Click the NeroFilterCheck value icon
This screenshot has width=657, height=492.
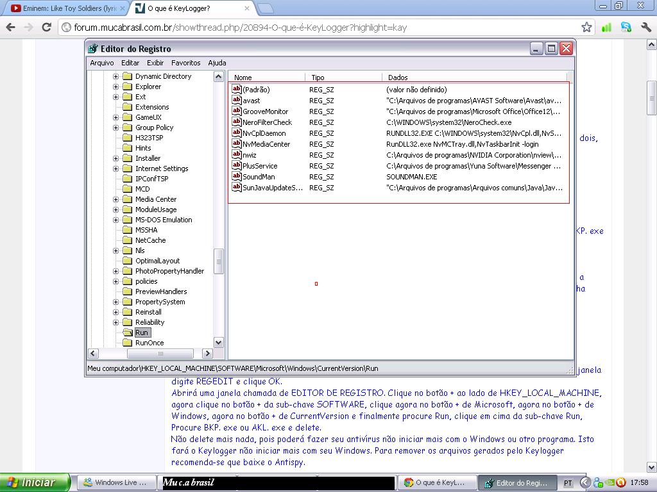[x=236, y=122]
